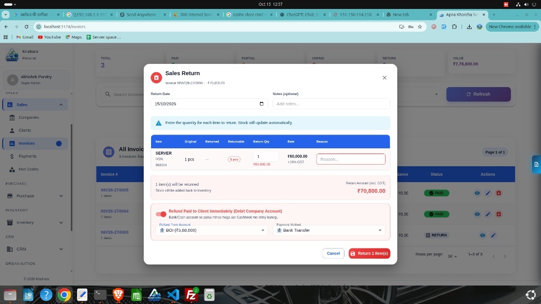
Task: Open invoice link INV/26-27/0005
Action: (115, 190)
